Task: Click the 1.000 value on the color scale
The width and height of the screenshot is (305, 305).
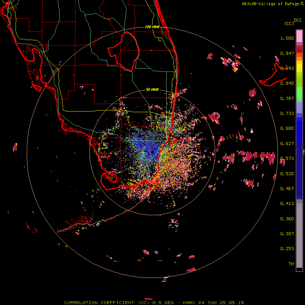Action: (287, 38)
